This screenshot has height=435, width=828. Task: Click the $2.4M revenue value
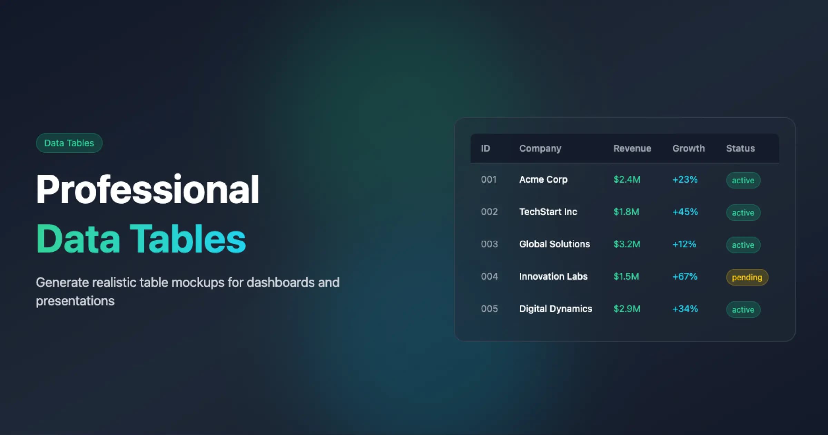627,180
